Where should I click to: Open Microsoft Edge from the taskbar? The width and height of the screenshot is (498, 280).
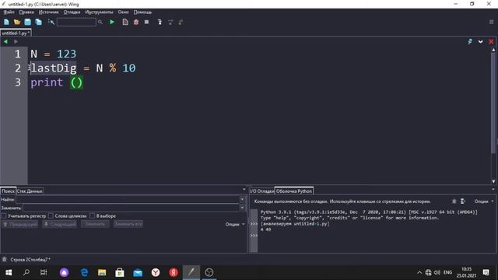[x=85, y=272]
